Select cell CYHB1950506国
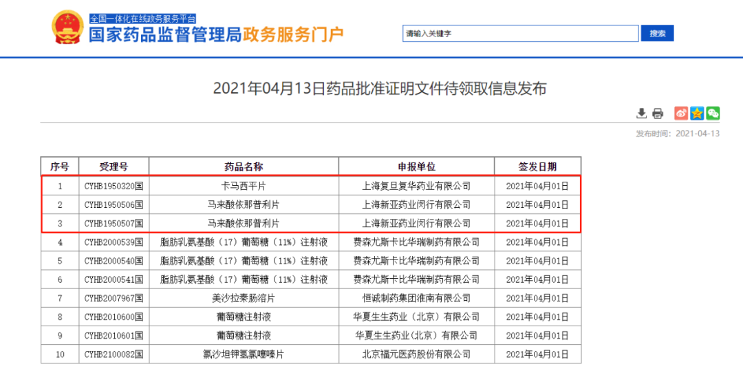 (x=114, y=204)
